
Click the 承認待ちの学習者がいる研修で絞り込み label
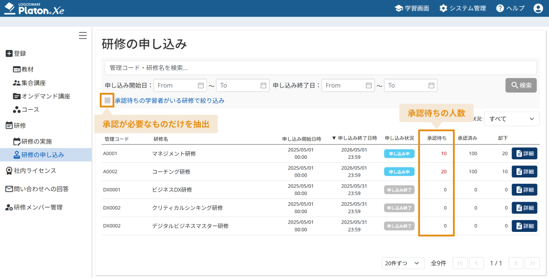coord(169,101)
